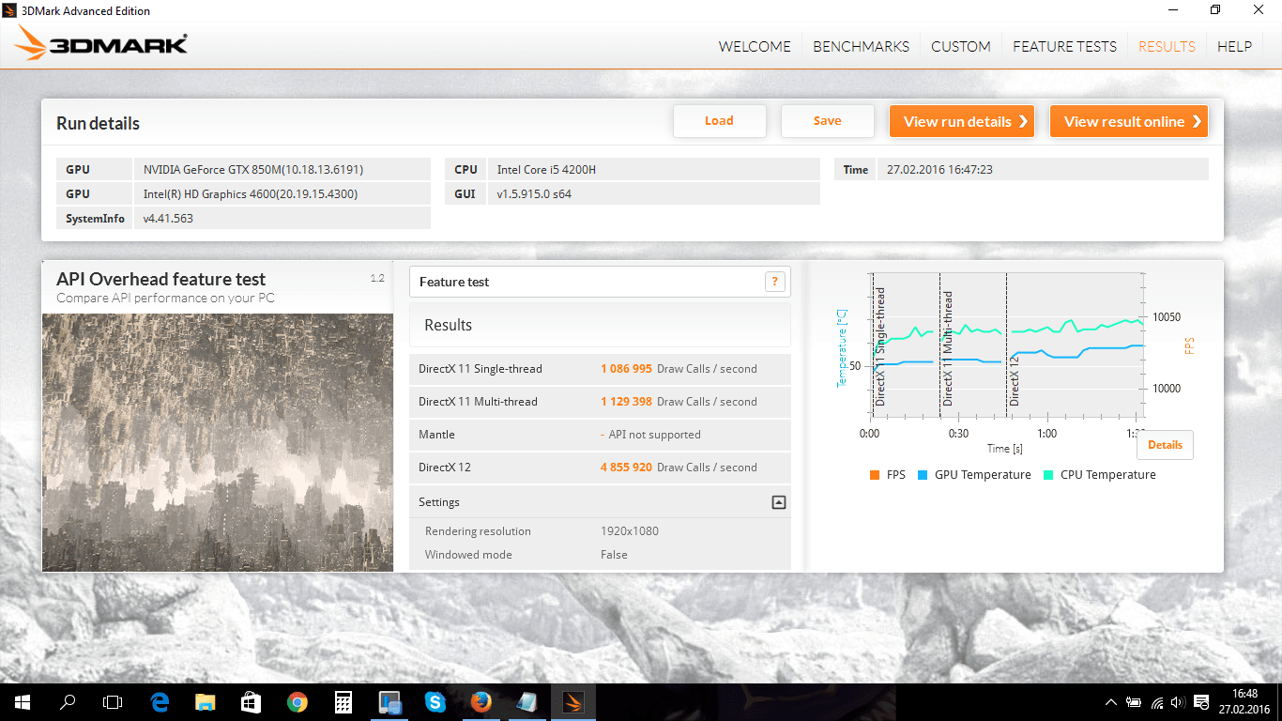
Task: Toggle the FPS legend swatch in chart
Action: [x=876, y=475]
